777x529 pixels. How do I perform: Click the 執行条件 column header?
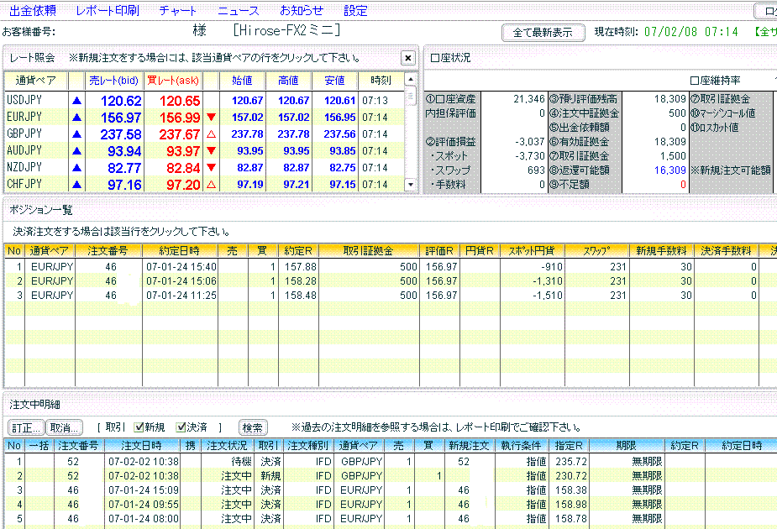point(522,445)
